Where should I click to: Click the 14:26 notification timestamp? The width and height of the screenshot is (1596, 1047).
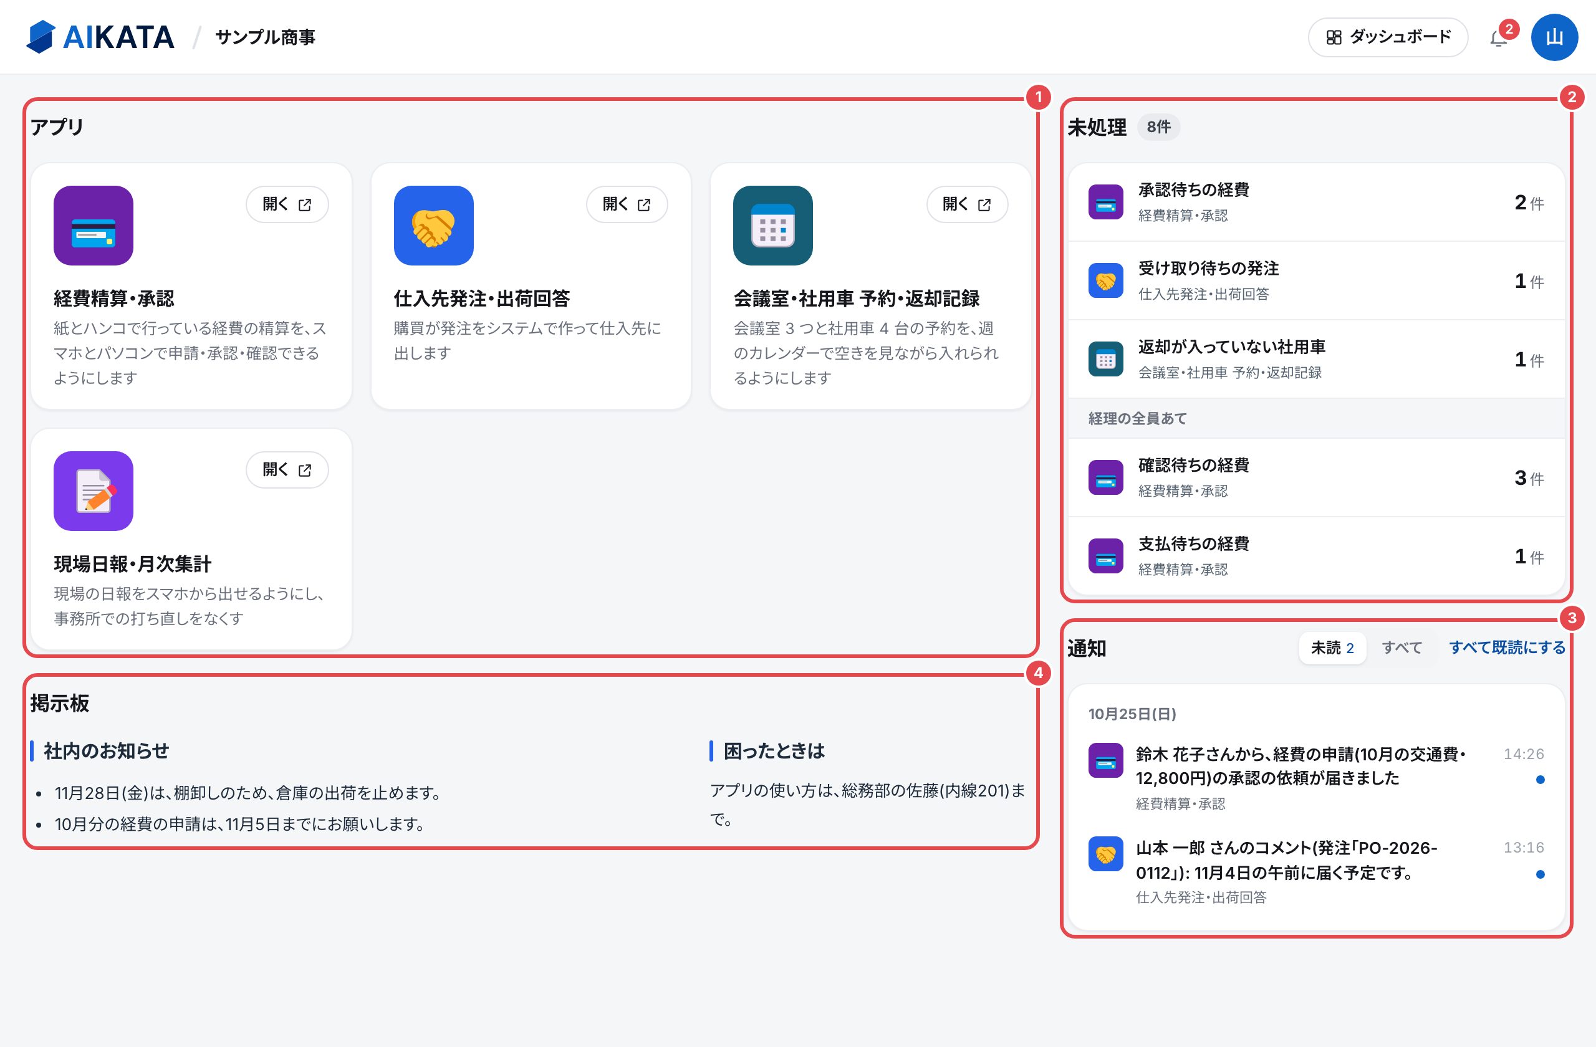point(1524,754)
